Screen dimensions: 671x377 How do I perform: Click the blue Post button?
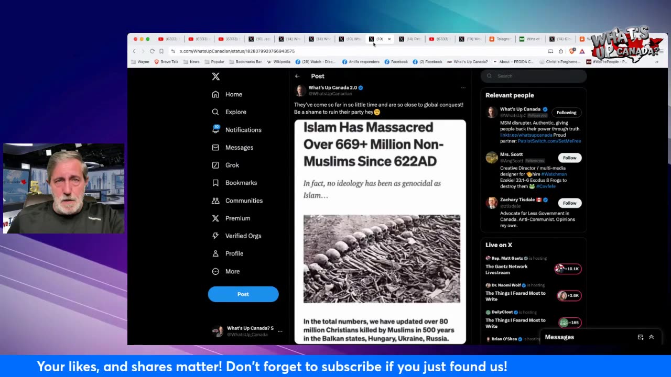pyautogui.click(x=243, y=294)
